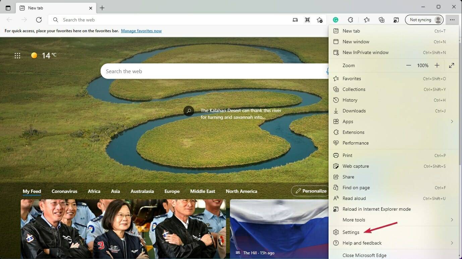Increase zoom with the plus control

click(x=437, y=65)
